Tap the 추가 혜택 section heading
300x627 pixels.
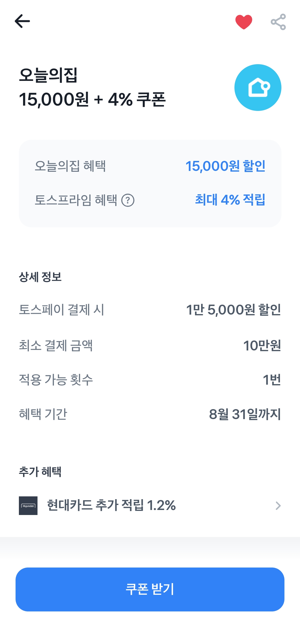click(x=40, y=472)
